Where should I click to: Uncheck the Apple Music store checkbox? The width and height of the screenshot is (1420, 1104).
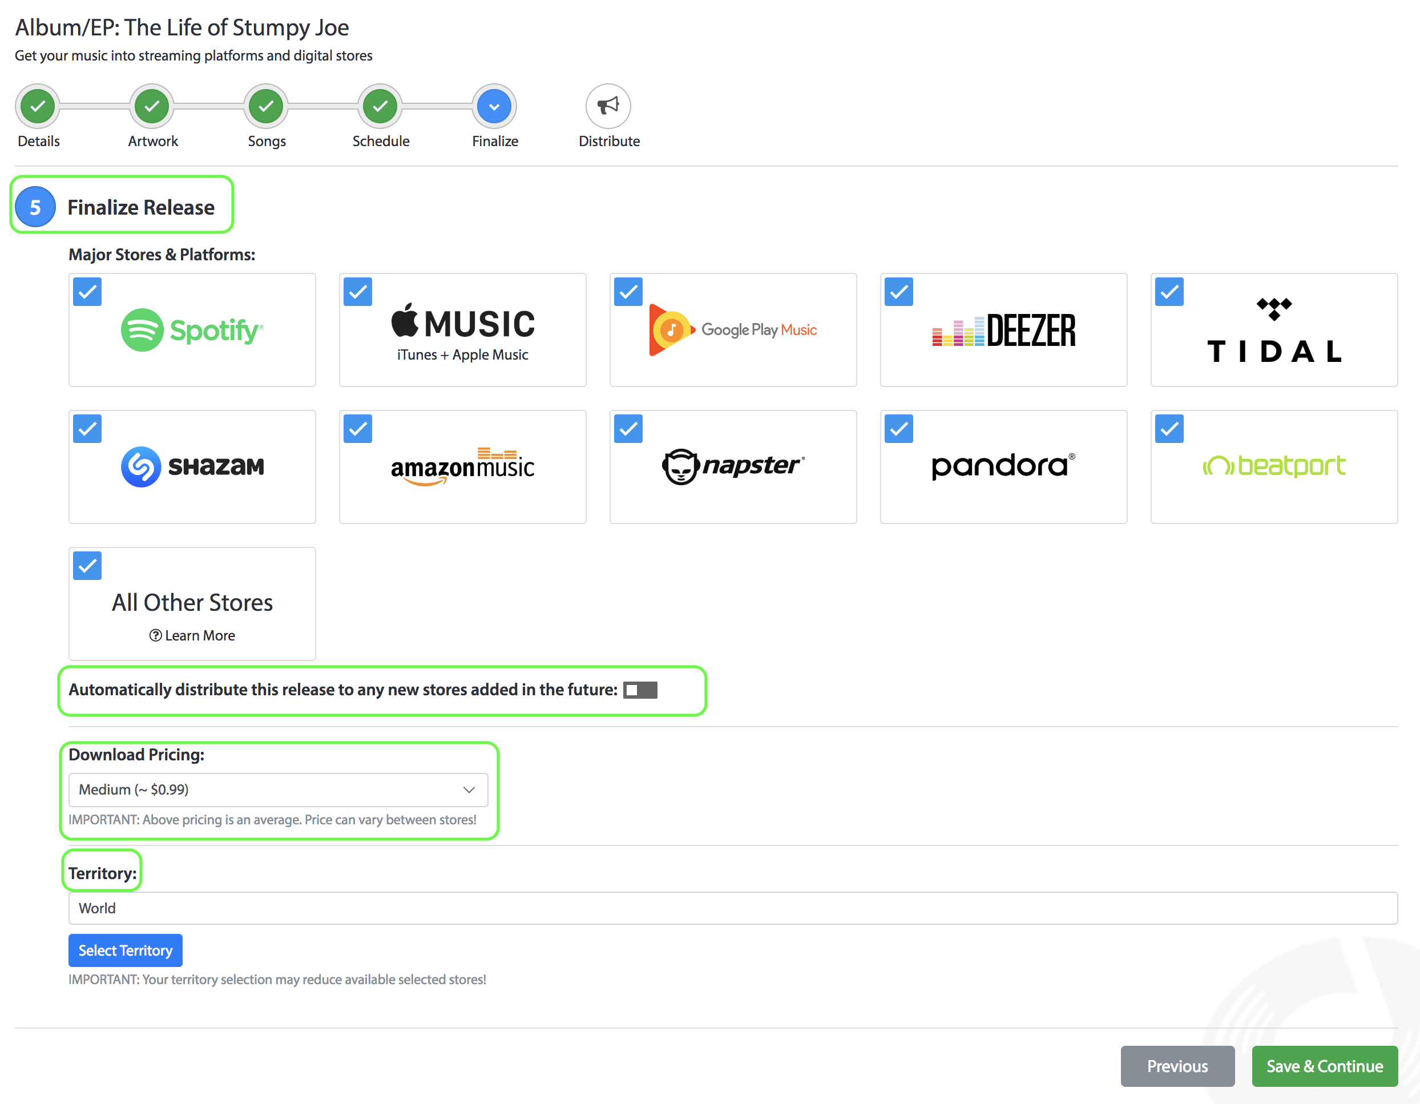pos(358,292)
